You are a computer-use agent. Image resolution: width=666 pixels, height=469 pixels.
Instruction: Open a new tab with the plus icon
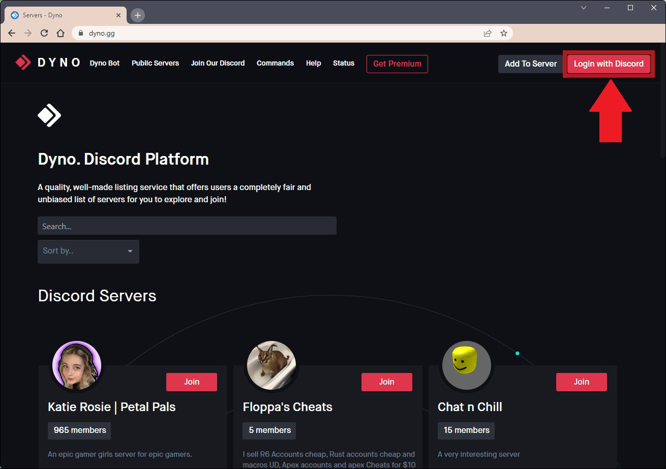[x=138, y=15]
